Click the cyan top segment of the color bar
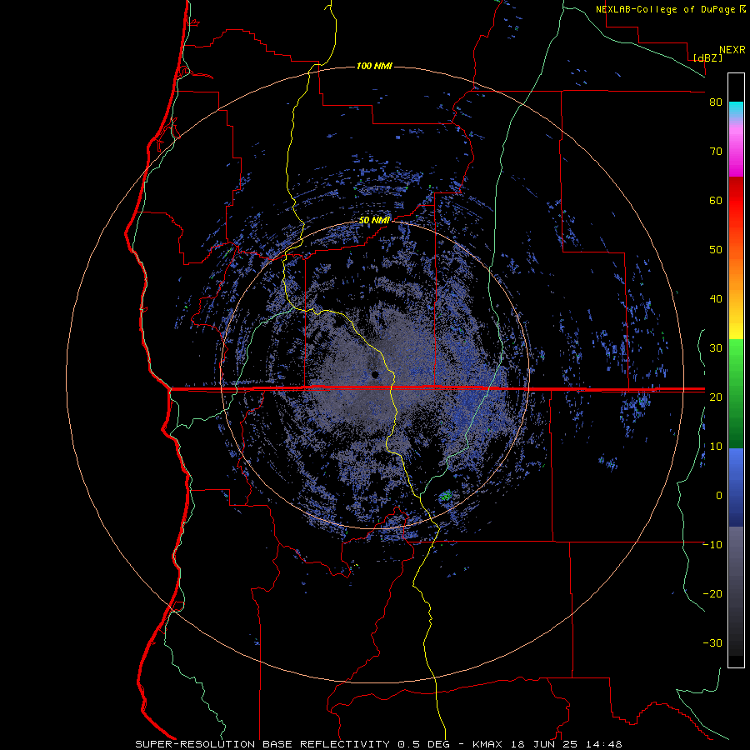This screenshot has width=750, height=750. [x=736, y=109]
